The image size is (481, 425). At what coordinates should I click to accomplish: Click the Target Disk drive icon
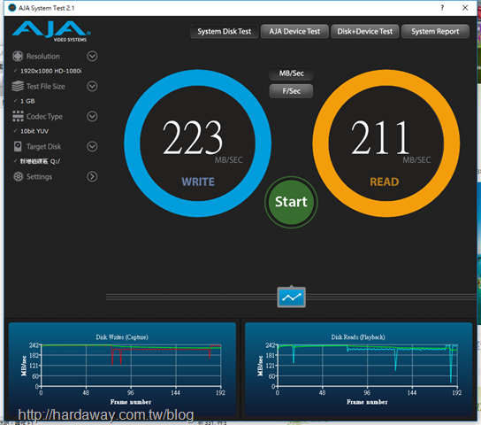click(x=18, y=146)
